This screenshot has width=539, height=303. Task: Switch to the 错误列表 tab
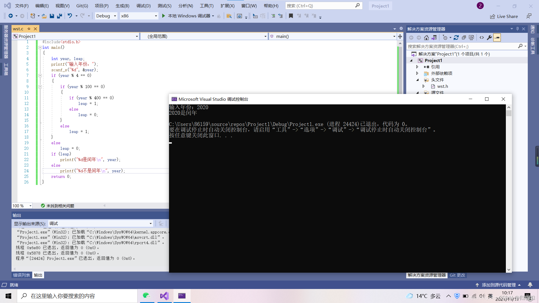click(21, 275)
